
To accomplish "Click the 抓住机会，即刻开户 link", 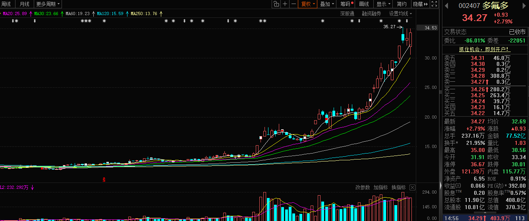I will (485, 50).
